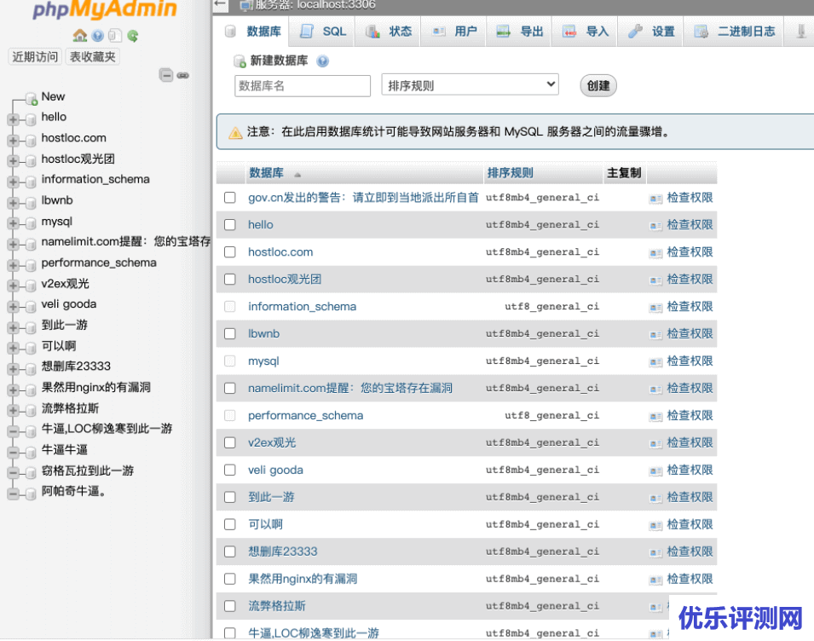The image size is (814, 641).
Task: Expand the 阿帕奇牛逼。 tree node
Action: coord(13,494)
